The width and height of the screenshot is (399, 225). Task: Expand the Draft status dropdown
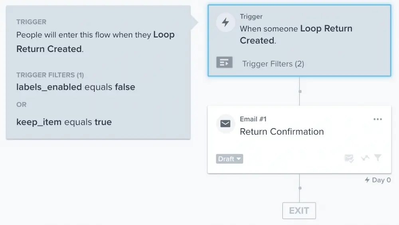[x=229, y=159]
